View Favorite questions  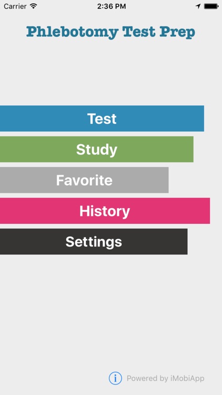pyautogui.click(x=84, y=180)
